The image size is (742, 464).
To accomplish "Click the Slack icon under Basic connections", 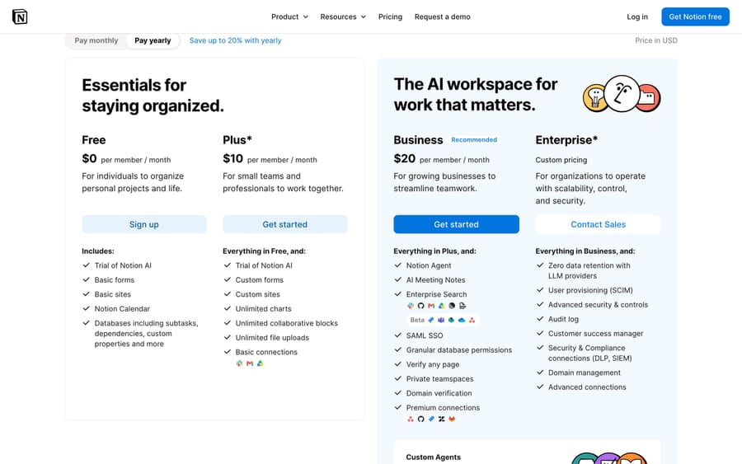I will tap(239, 363).
